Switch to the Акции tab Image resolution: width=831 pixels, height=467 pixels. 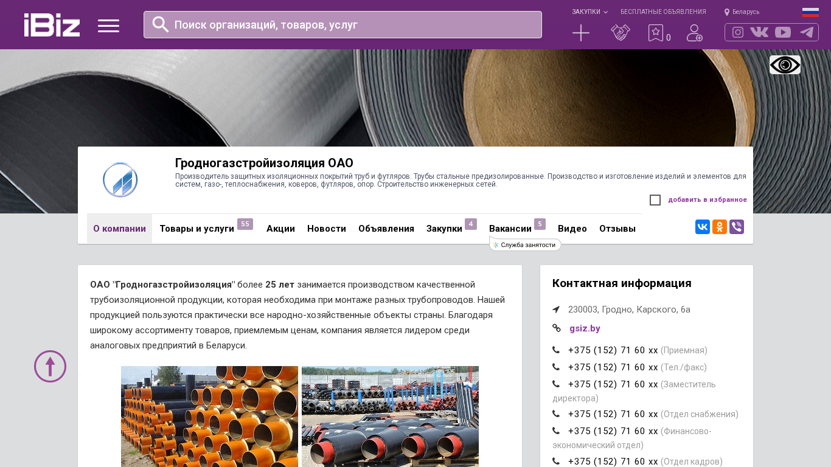pos(280,229)
